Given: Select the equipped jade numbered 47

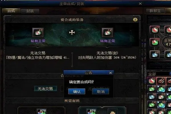Looking at the screenshot, I should click(155, 30).
